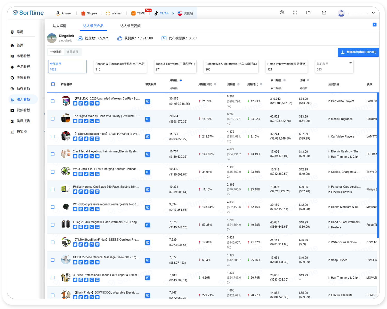
Task: Play video for PASLDA Wireless CarPlay product
Action: click(x=148, y=101)
